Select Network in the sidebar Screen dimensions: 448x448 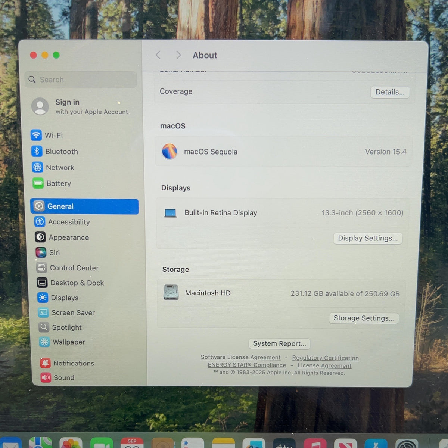pos(53,167)
